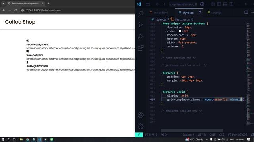Viewport: 254px width, 142px height.
Task: Toggle the primary side bar
Action: click(x=219, y=4)
